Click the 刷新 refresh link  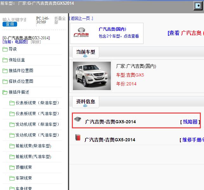tap(36, 42)
